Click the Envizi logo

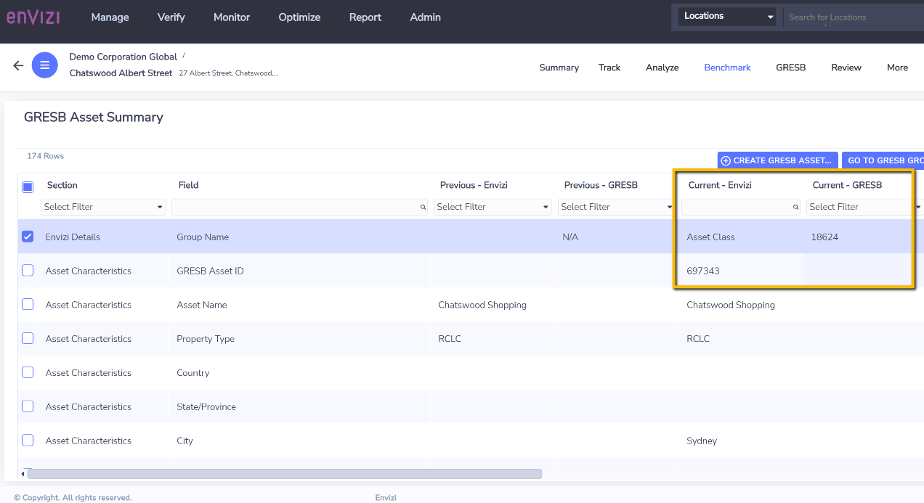[33, 17]
